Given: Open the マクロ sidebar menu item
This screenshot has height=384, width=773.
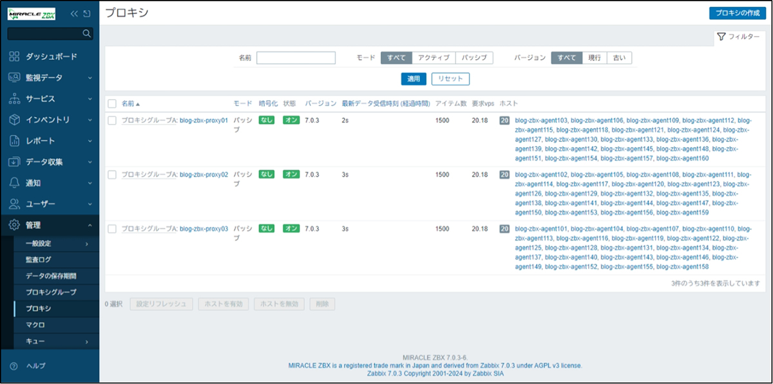Looking at the screenshot, I should (35, 325).
